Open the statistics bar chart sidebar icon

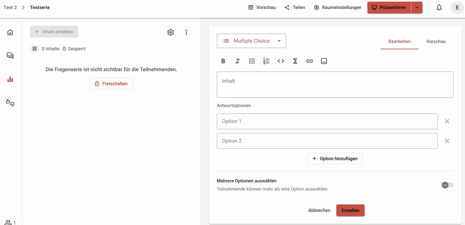pos(10,79)
